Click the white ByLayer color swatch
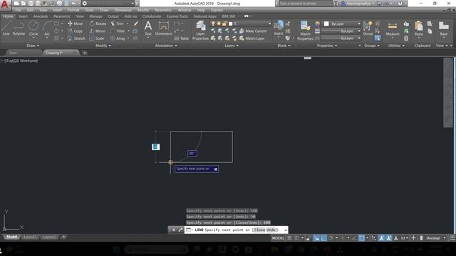The image size is (456, 256). point(326,23)
